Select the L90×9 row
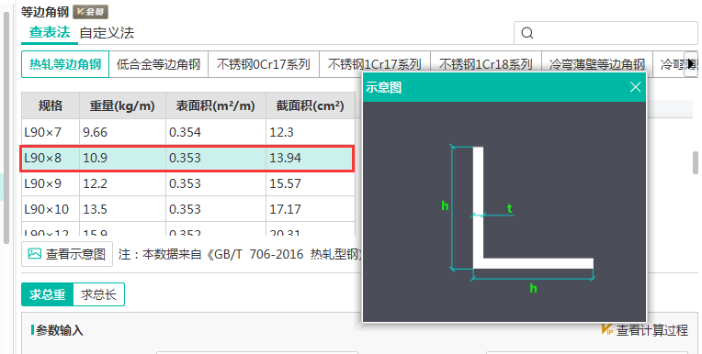Screen dimensions: 702x354 [188, 183]
